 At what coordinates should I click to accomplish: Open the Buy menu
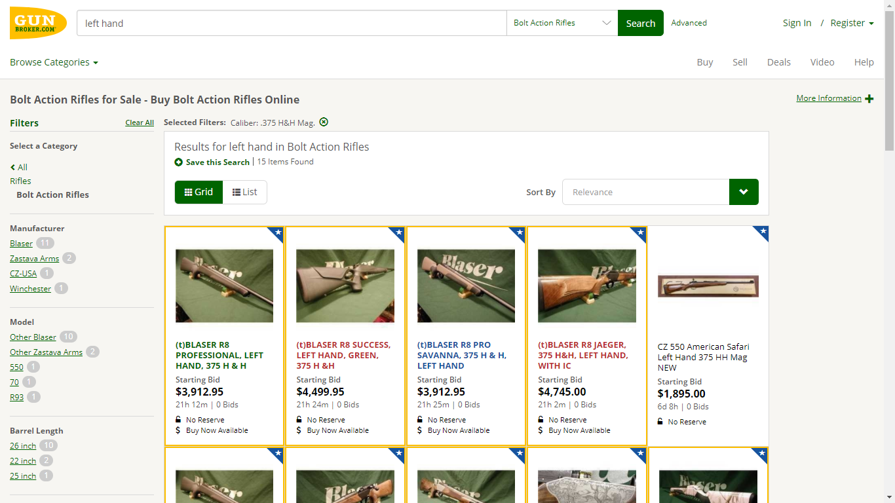click(705, 62)
